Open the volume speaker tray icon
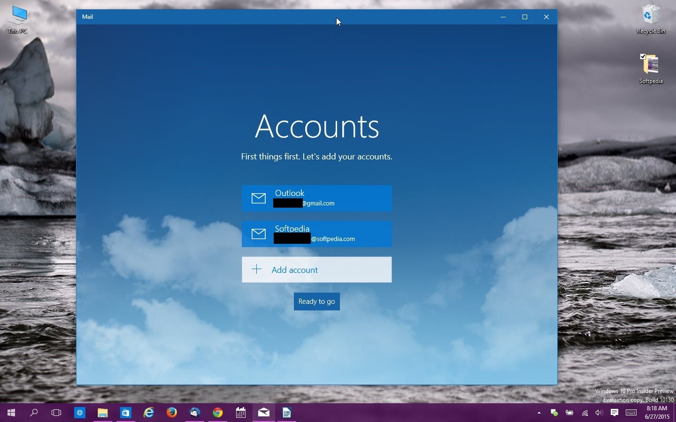This screenshot has width=676, height=422. [599, 413]
